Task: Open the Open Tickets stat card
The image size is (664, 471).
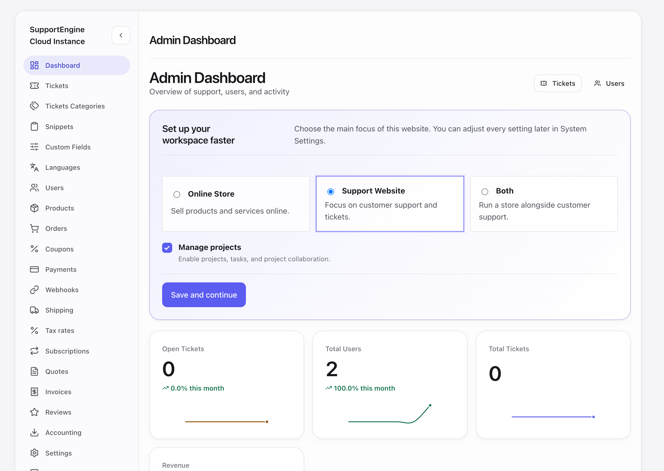Action: coord(227,385)
